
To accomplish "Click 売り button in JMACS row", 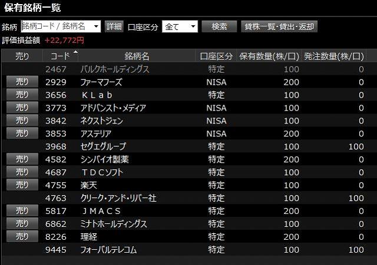I will [x=22, y=211].
